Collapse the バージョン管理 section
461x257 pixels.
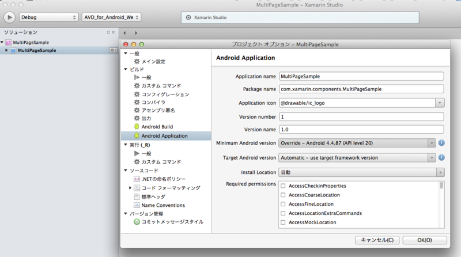(126, 214)
